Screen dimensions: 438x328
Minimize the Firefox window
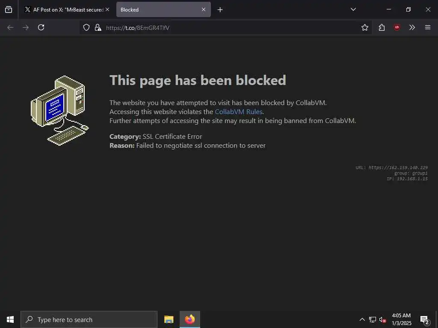(388, 9)
